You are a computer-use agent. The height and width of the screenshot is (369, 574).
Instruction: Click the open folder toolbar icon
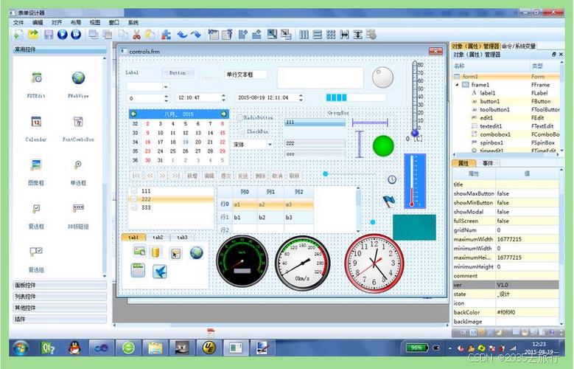(x=33, y=34)
